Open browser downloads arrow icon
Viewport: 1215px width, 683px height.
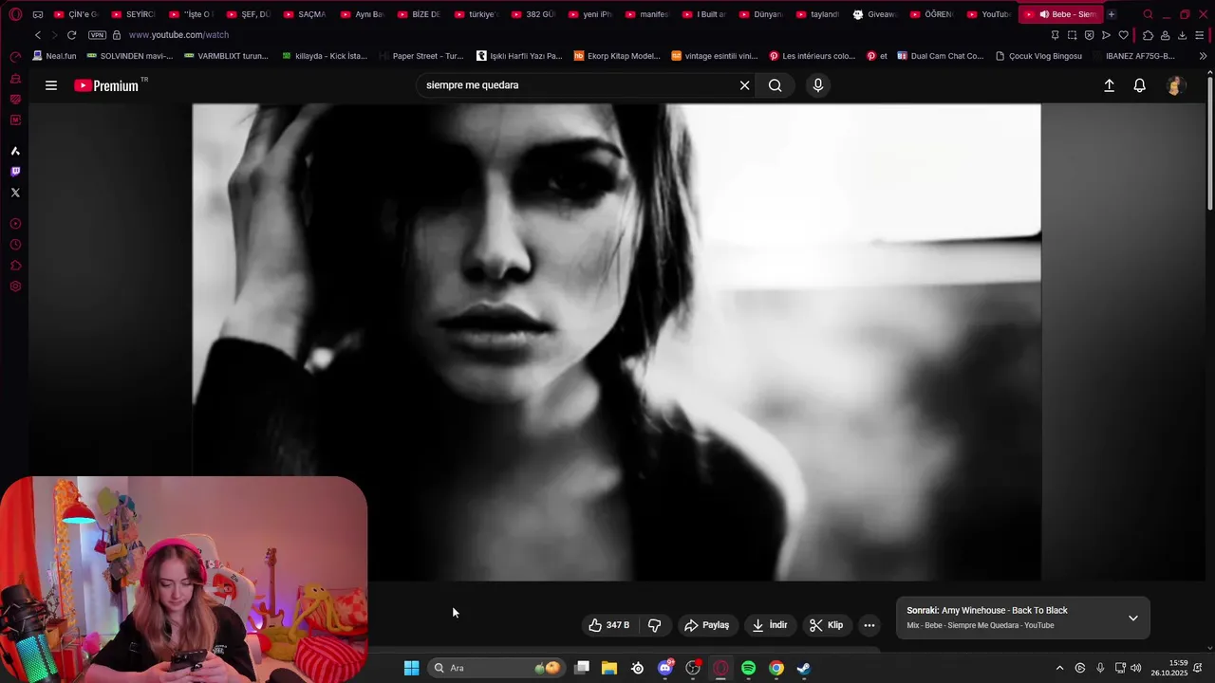(x=1182, y=35)
